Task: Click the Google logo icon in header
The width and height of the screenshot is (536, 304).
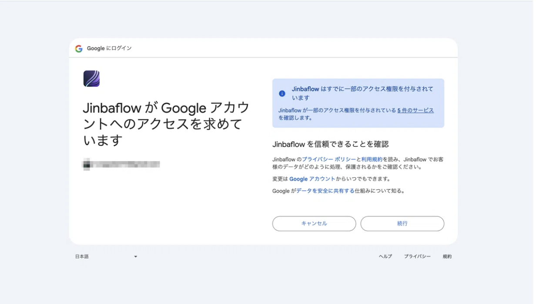Action: 79,48
